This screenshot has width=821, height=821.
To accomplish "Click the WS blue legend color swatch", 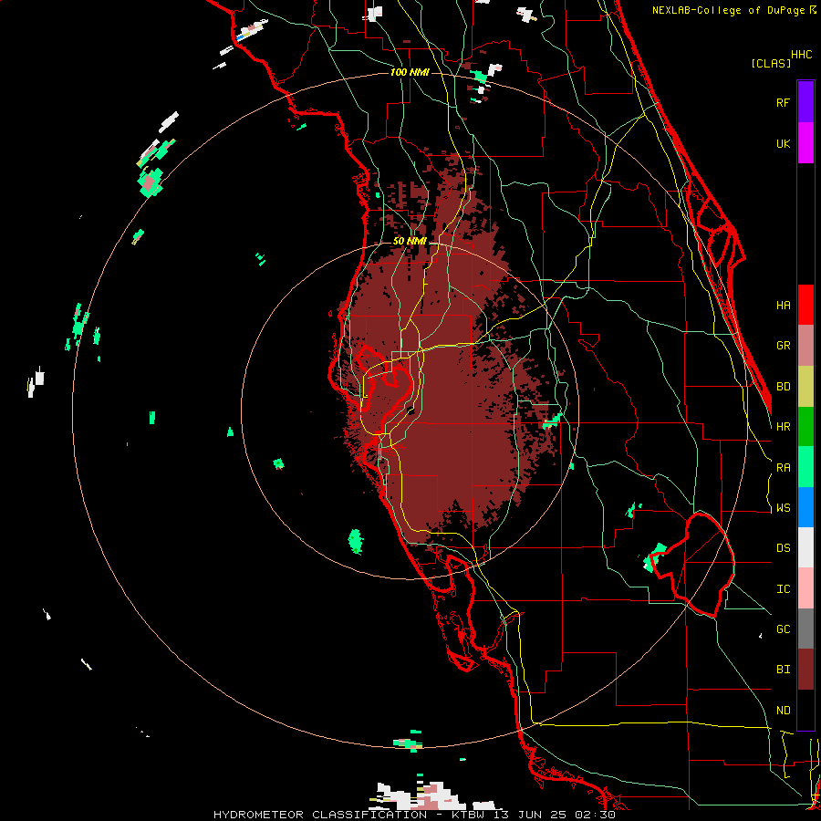I will (x=805, y=507).
